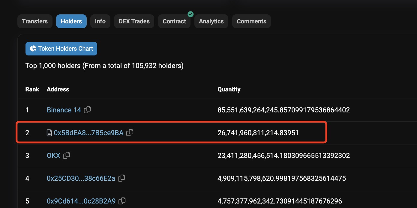Open the Transfers tab
The height and width of the screenshot is (208, 417).
(35, 21)
